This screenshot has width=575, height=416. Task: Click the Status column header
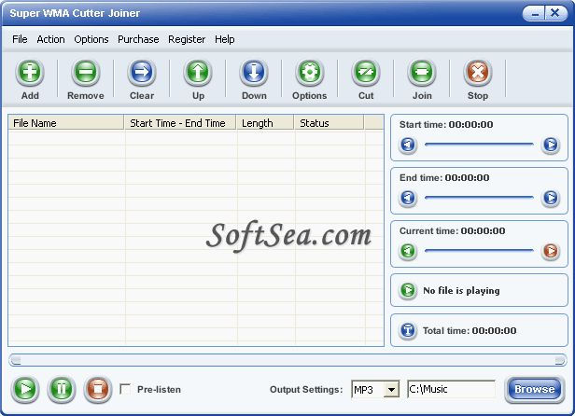330,123
